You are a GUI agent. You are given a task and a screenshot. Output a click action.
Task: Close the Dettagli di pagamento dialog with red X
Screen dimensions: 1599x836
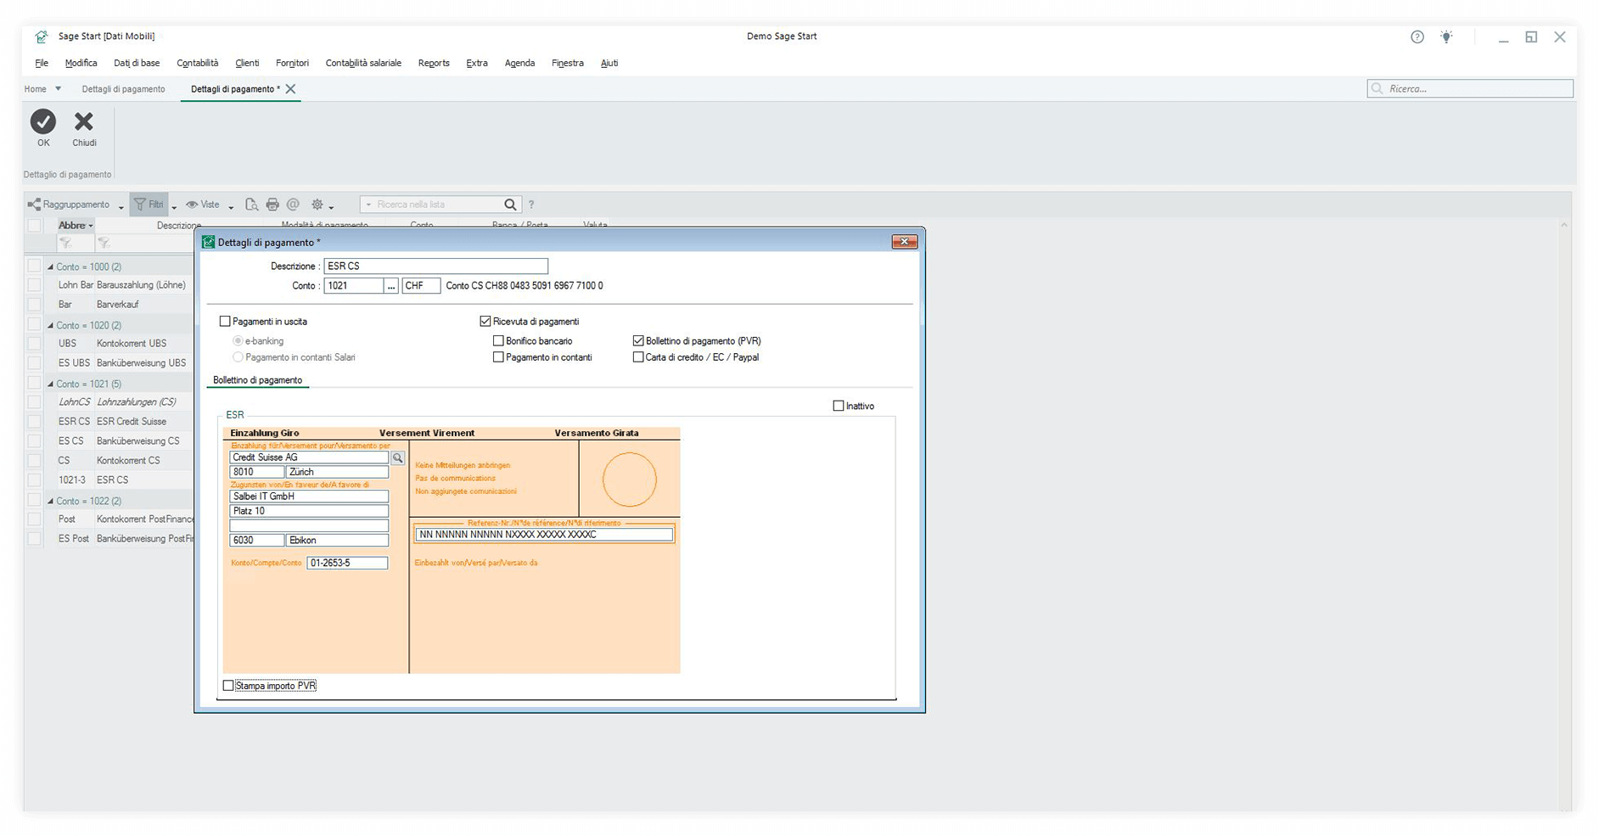click(x=904, y=242)
